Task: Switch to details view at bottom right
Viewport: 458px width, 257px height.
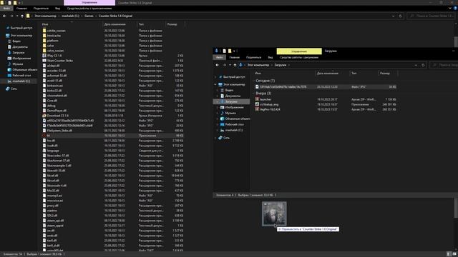Action: 449,254
